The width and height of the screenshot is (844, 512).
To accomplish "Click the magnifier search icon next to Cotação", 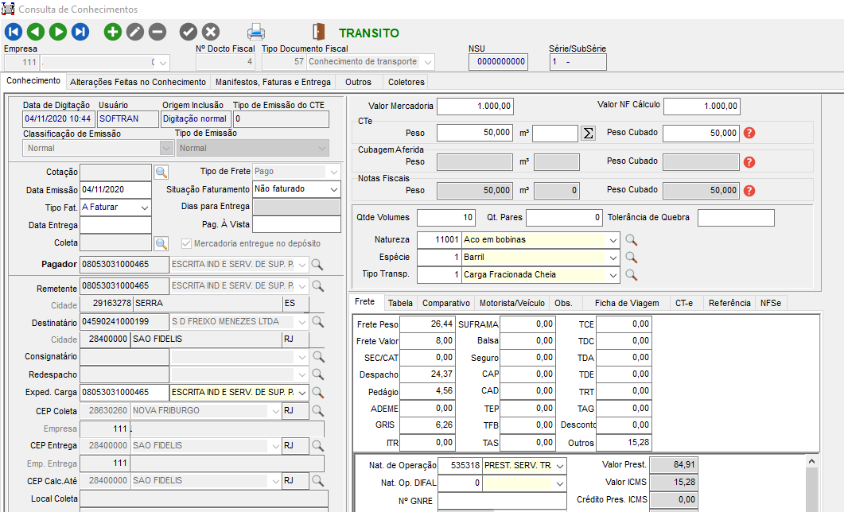I will coord(161,172).
